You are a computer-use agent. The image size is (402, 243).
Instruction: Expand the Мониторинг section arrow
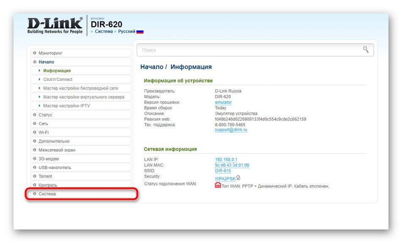coord(35,53)
